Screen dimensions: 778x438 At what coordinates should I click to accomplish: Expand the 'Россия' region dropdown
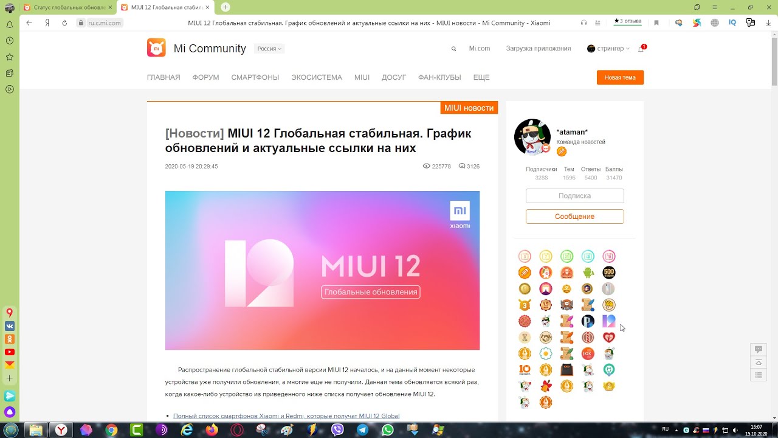coord(269,49)
